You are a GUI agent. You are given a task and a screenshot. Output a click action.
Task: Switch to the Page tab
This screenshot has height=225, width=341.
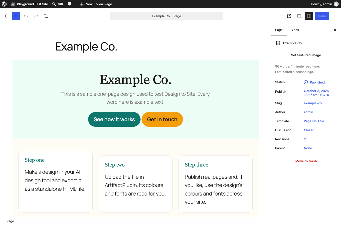[x=279, y=30]
